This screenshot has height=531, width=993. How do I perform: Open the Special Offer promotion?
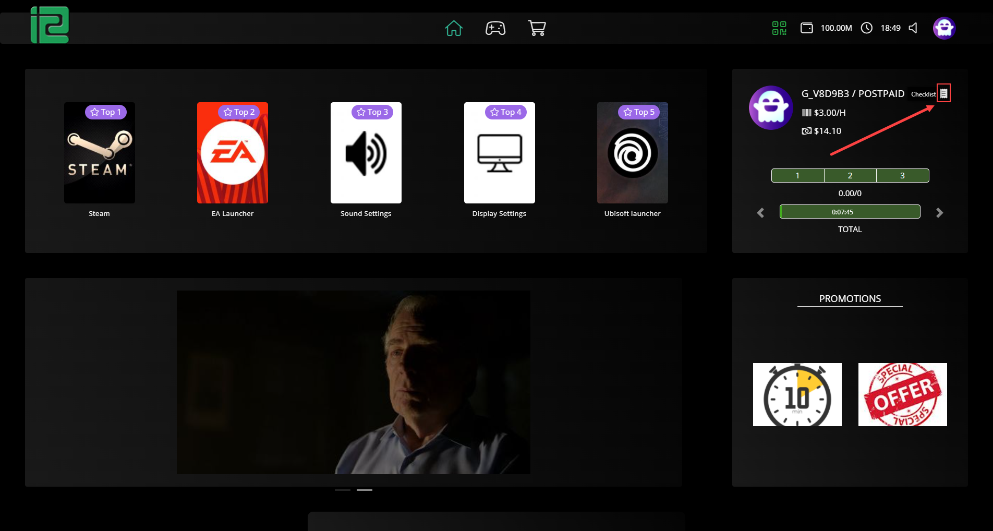(x=902, y=394)
